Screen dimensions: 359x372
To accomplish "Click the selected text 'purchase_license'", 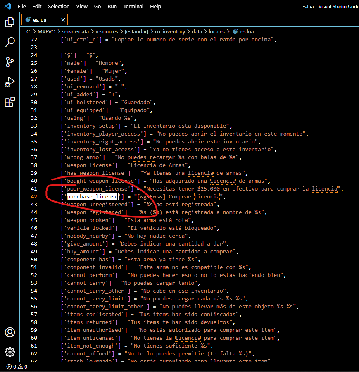I will tap(93, 197).
